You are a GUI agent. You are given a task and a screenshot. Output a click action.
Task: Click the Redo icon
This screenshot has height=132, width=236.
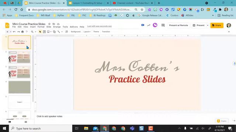tap(18, 32)
